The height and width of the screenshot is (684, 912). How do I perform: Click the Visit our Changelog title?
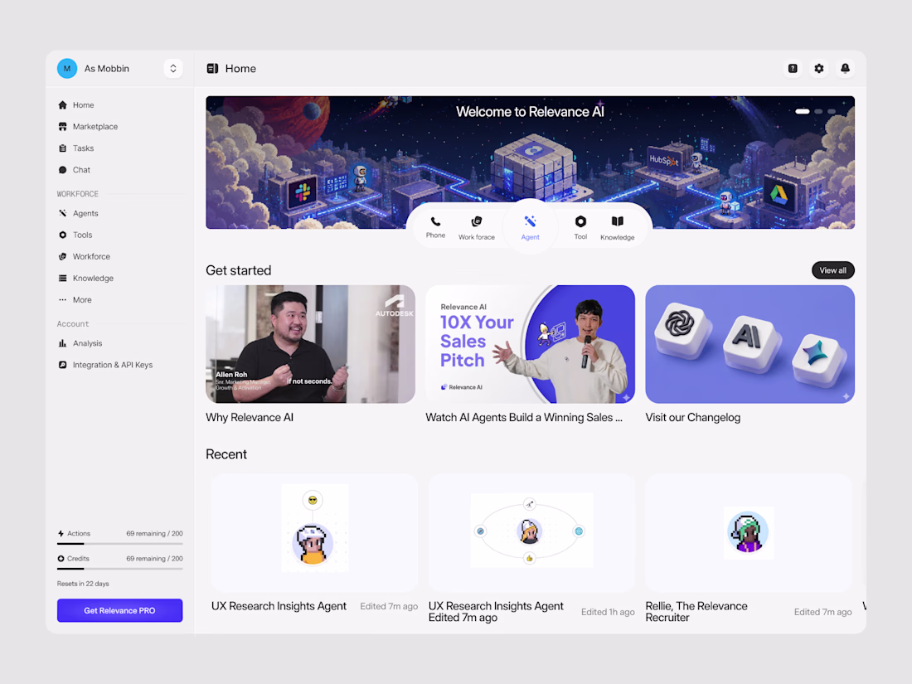[693, 418]
